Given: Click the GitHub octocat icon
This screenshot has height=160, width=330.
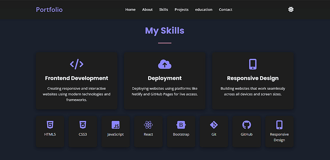Looking at the screenshot, I should pos(247,125).
